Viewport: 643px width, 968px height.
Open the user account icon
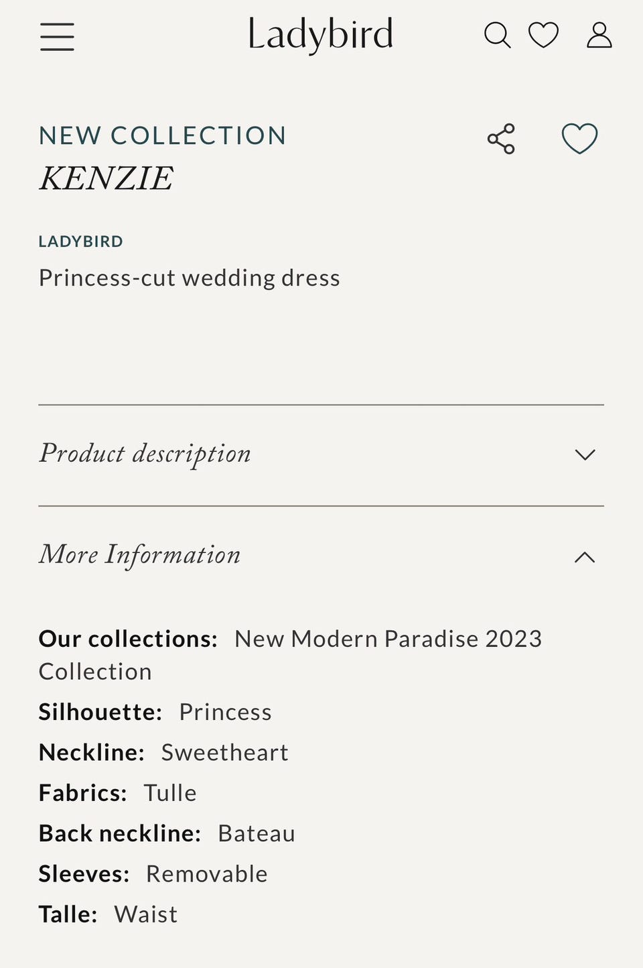point(599,35)
